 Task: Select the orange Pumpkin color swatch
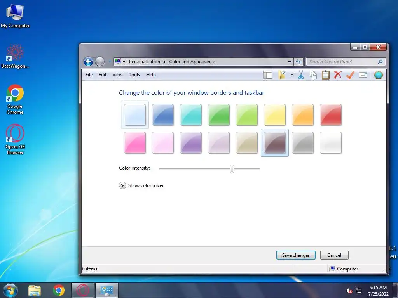point(302,115)
